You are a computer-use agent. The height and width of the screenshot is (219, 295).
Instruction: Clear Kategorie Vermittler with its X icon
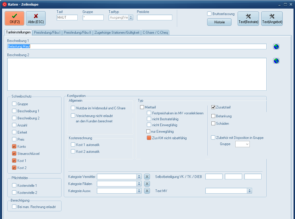[147, 176]
